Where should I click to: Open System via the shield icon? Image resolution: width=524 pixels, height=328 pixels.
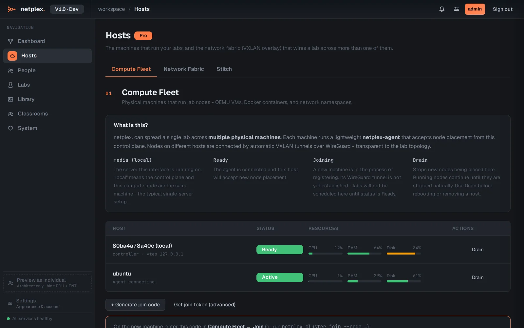click(x=10, y=128)
